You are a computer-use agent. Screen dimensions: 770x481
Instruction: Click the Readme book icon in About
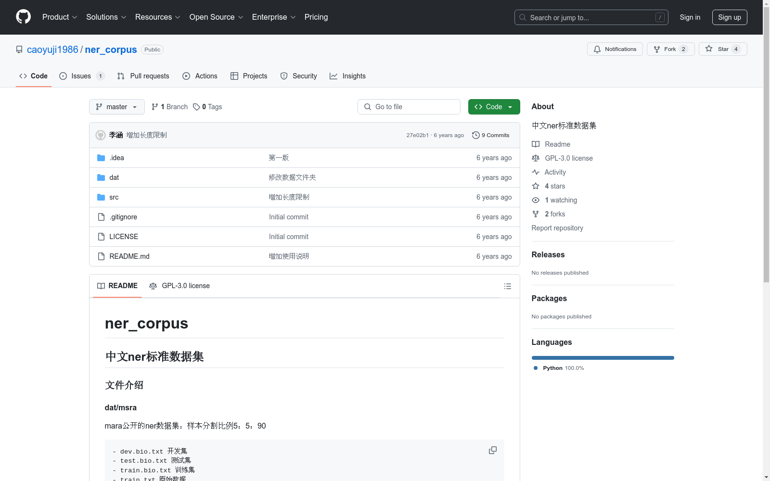(x=536, y=144)
